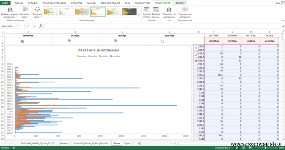This screenshot has width=285, height=150.
Task: Expand the Name Box dropdown arrow
Action: 17,26
